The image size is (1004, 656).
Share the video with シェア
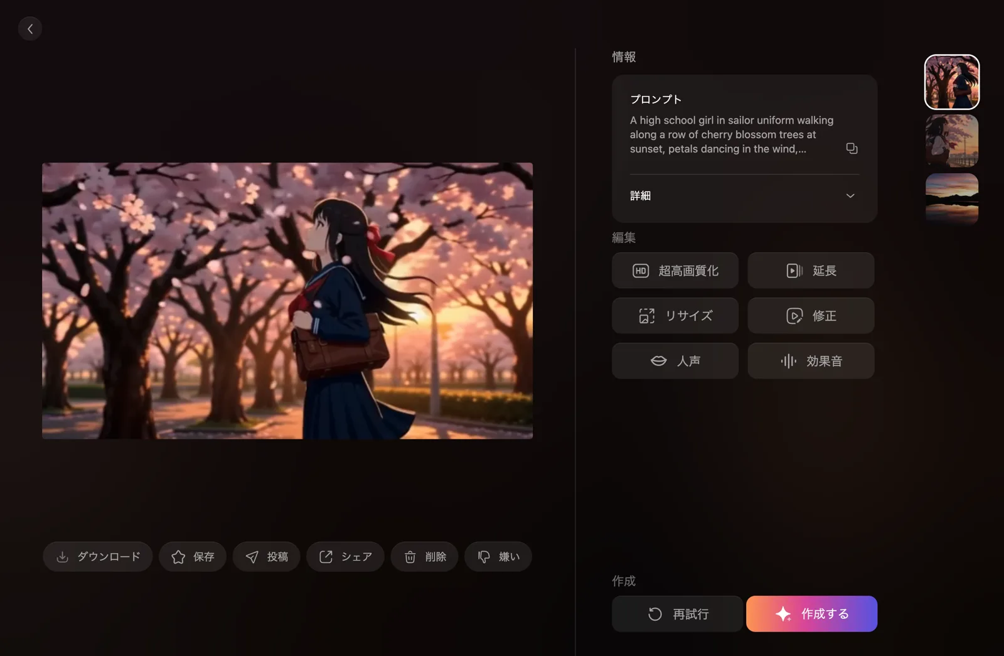[x=345, y=557]
